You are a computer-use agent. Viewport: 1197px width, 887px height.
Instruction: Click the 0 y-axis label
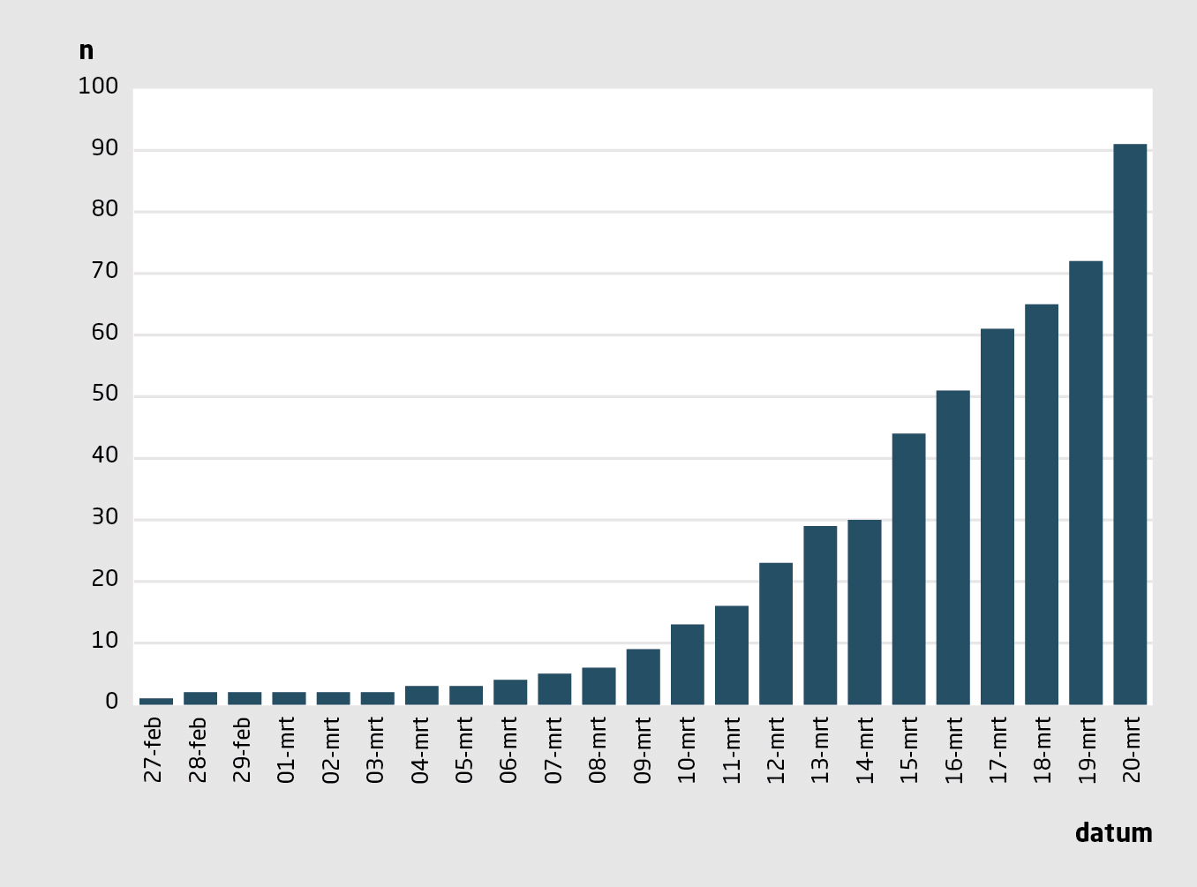(x=111, y=702)
